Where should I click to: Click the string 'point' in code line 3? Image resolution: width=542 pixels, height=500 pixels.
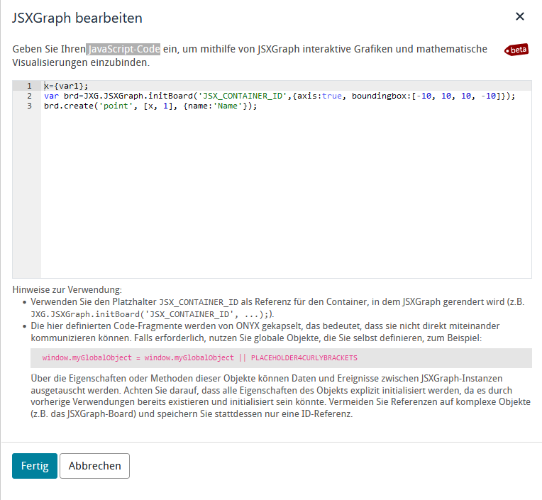pyautogui.click(x=116, y=106)
